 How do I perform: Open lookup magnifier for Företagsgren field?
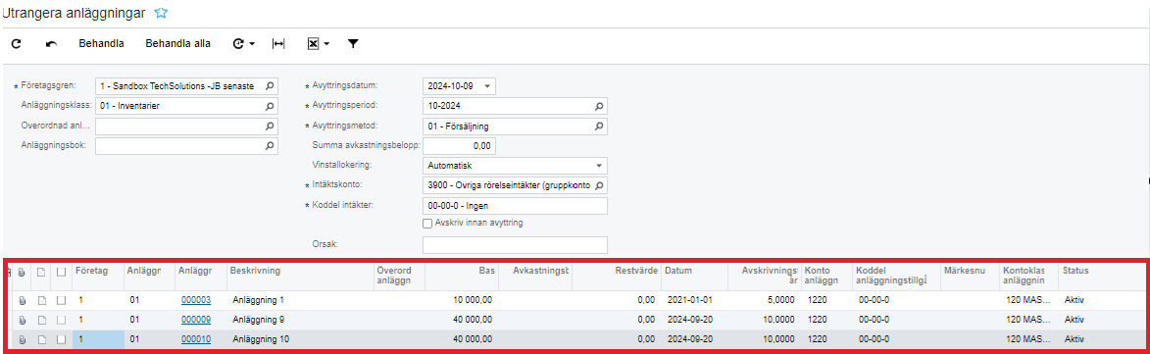coord(270,86)
